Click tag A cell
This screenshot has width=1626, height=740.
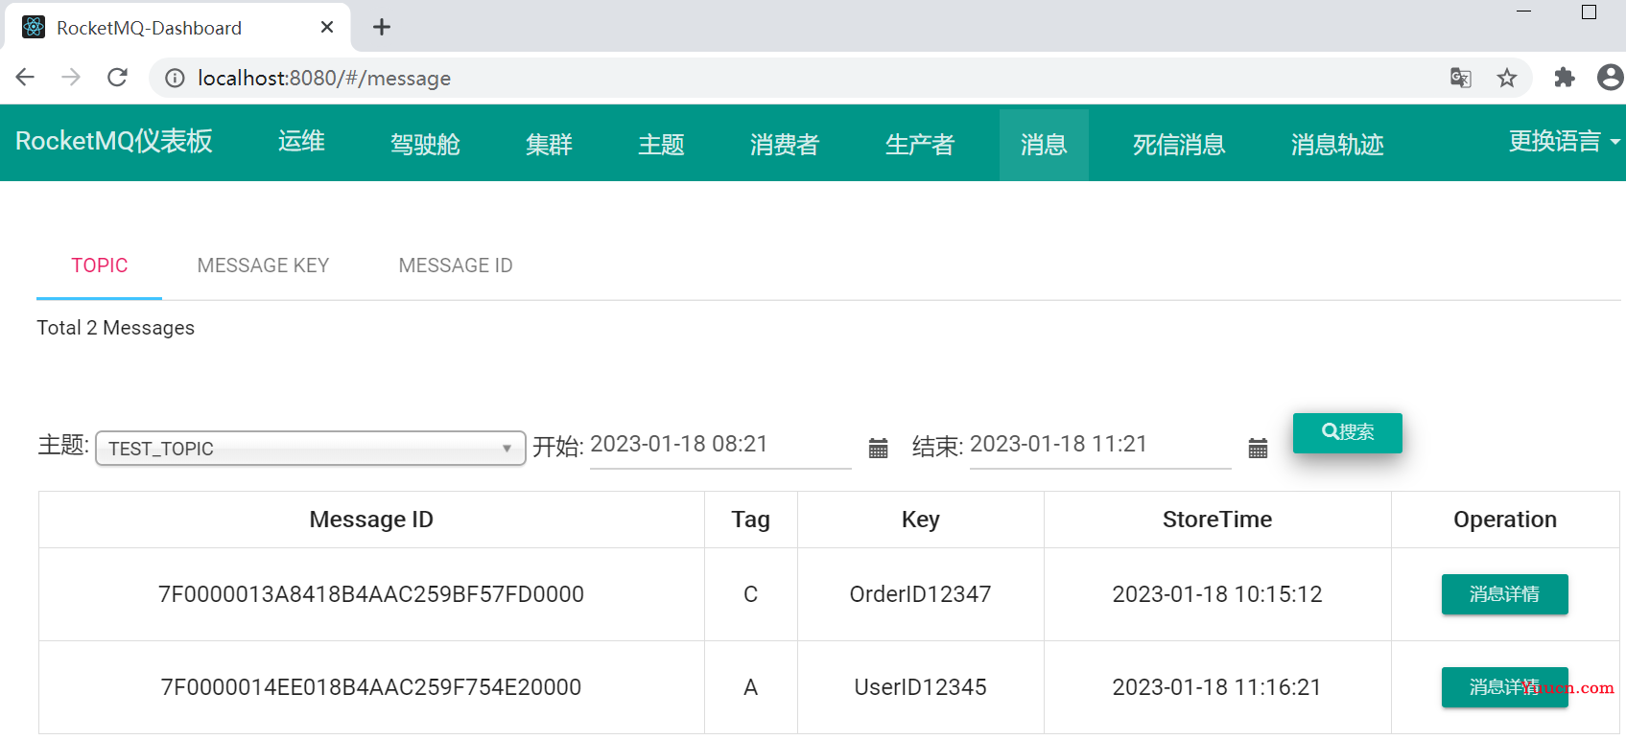click(751, 687)
